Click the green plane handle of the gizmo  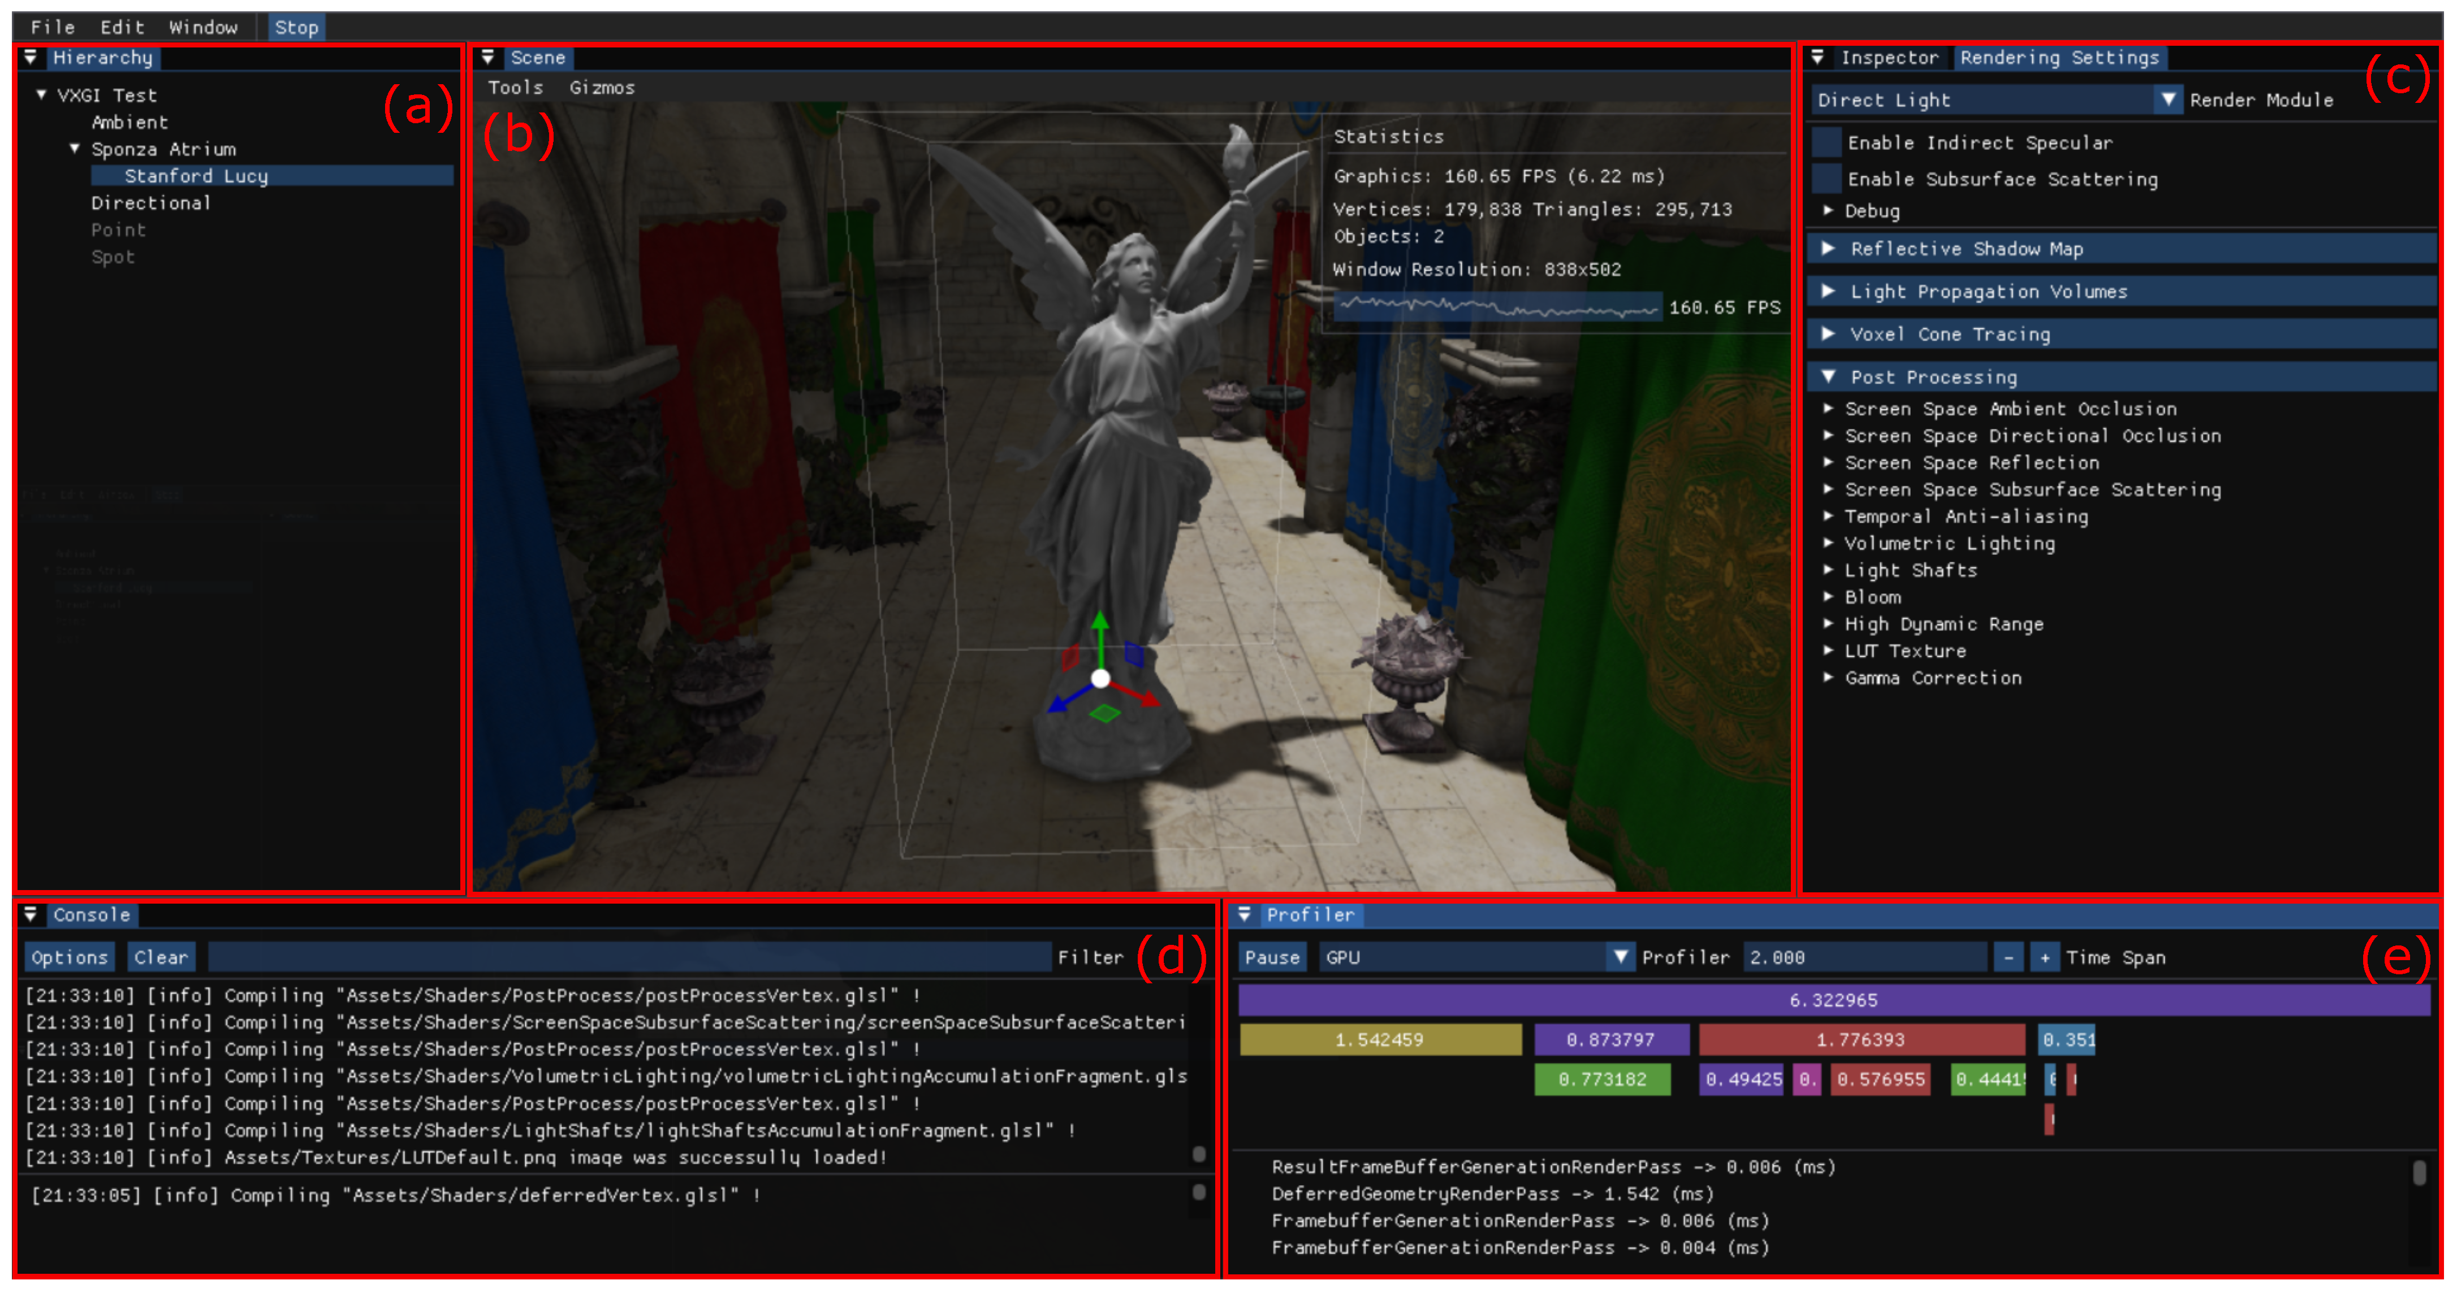(x=1104, y=712)
